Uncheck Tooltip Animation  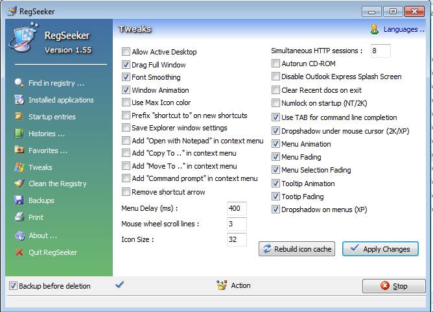pyautogui.click(x=275, y=183)
